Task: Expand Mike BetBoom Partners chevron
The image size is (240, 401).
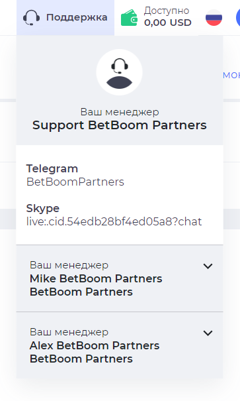Action: pyautogui.click(x=208, y=266)
